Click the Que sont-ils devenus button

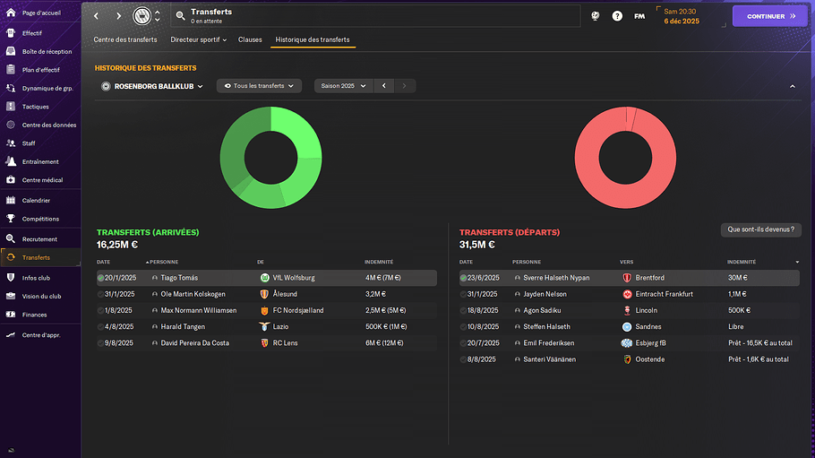point(760,229)
